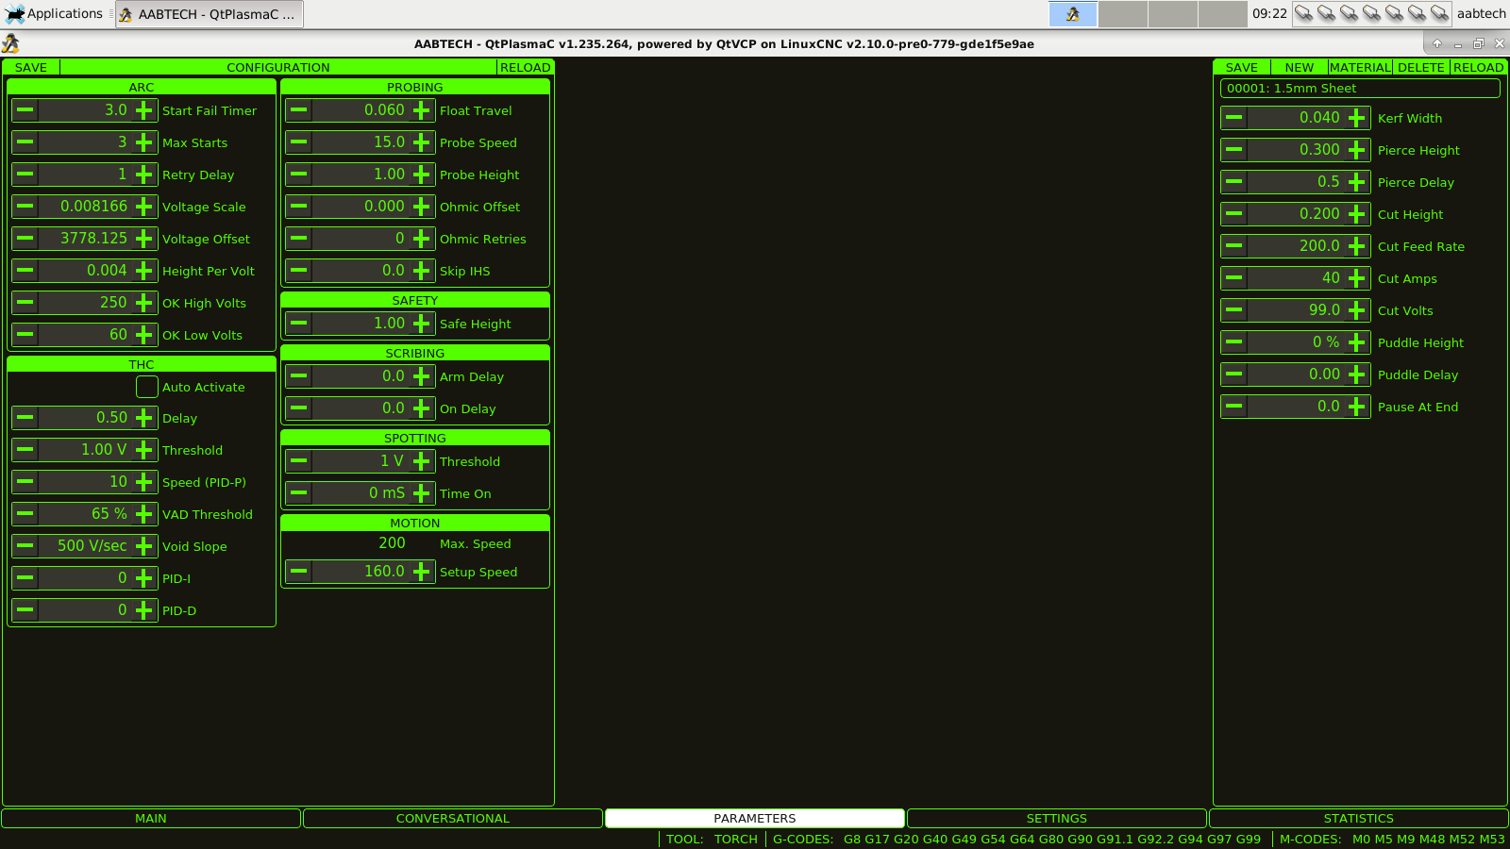The height and width of the screenshot is (849, 1510).
Task: Open the material selector 00001: 1.5mm Sheet
Action: coord(1360,88)
